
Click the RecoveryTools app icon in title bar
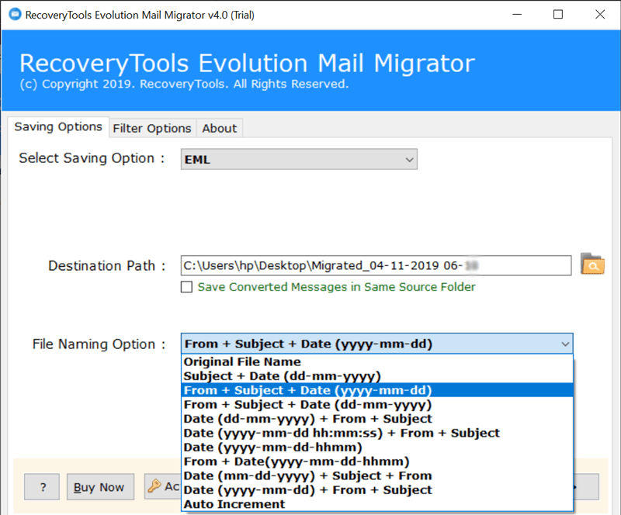[x=15, y=15]
